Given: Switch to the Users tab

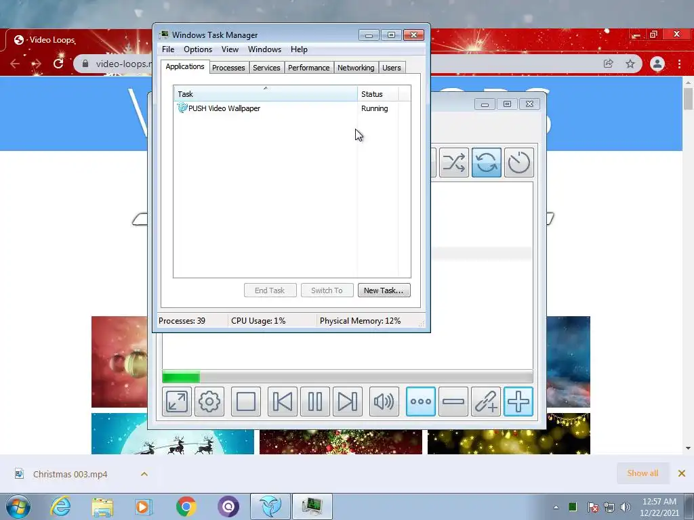Looking at the screenshot, I should (392, 68).
